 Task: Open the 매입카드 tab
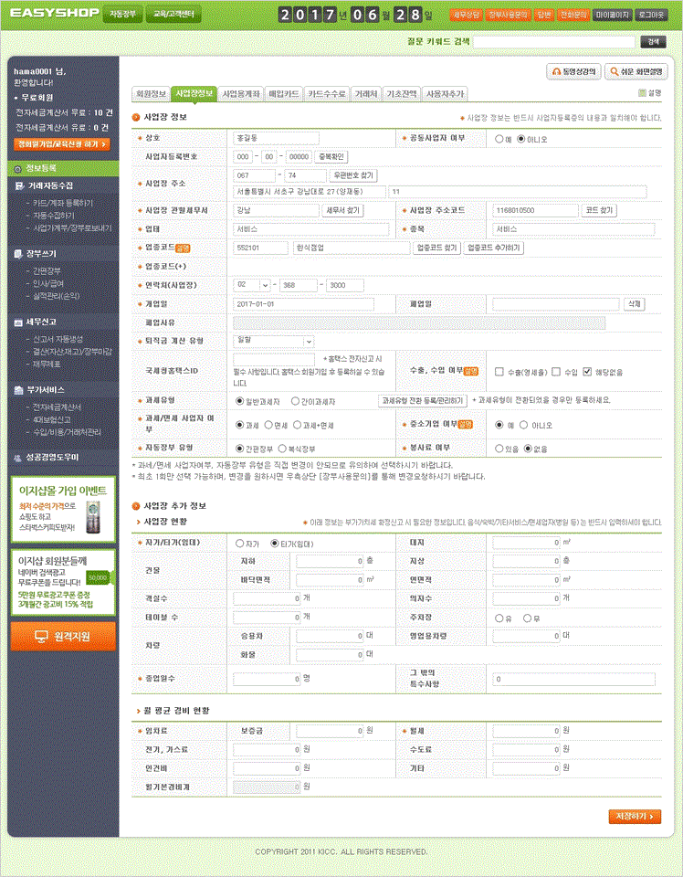click(x=284, y=94)
